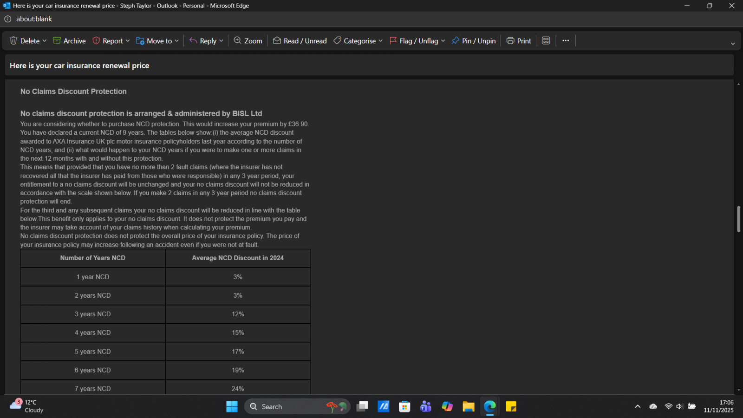Expand the Move to dropdown
This screenshot has width=743, height=418.
(176, 41)
